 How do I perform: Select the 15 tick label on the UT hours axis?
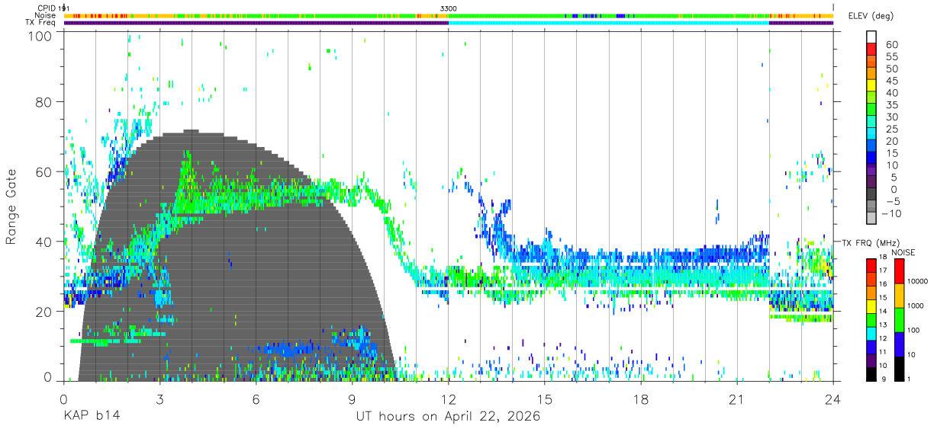pos(544,398)
